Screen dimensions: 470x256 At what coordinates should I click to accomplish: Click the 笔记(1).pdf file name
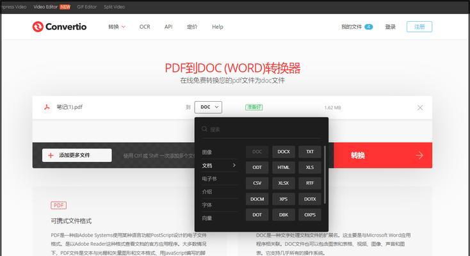point(70,107)
